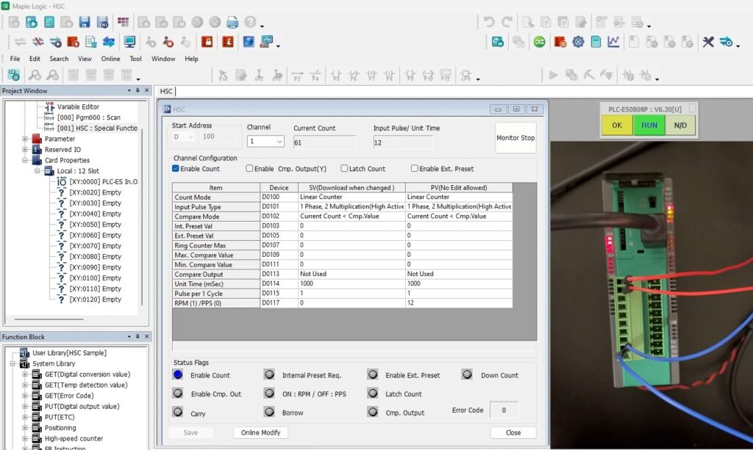This screenshot has width=753, height=450.
Task: Click the blue globe icon in toolbar
Action: click(x=249, y=42)
